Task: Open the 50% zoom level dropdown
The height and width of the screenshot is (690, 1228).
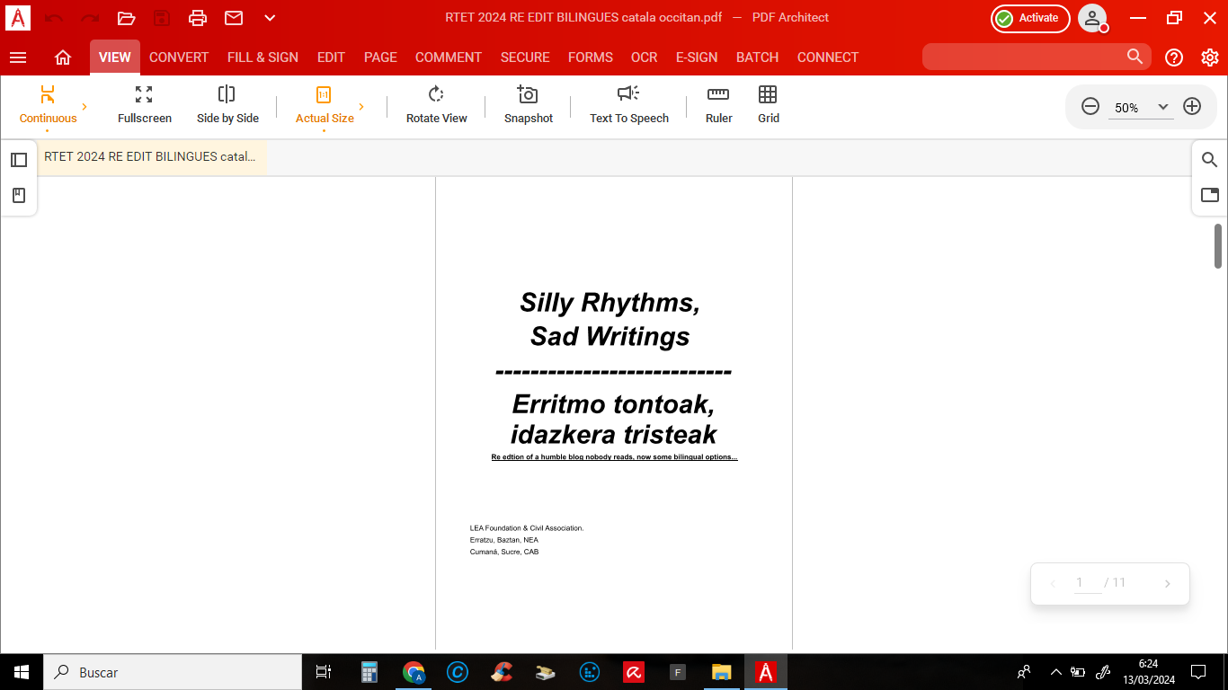Action: [x=1163, y=107]
